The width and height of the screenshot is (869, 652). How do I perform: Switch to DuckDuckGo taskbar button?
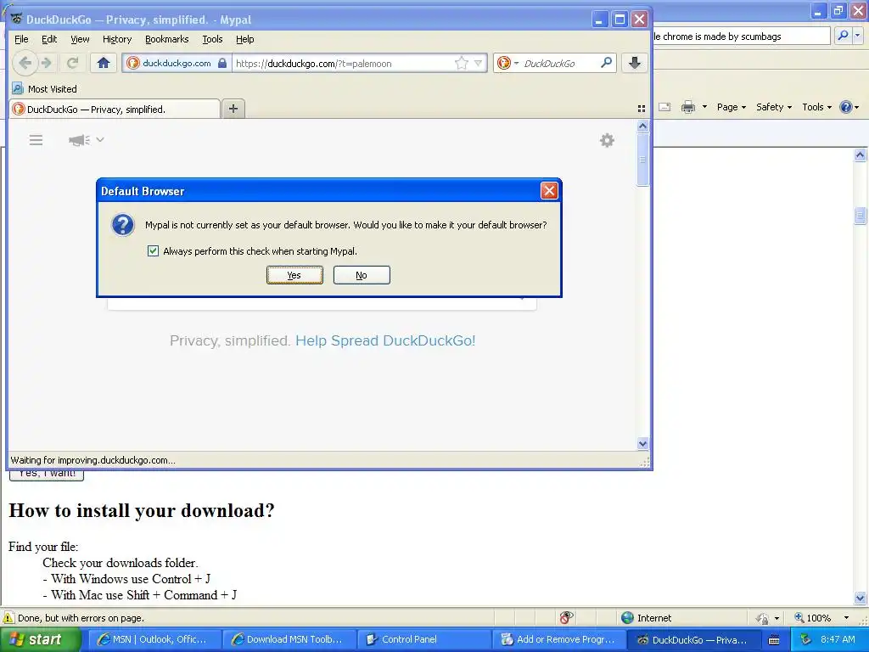click(x=693, y=639)
